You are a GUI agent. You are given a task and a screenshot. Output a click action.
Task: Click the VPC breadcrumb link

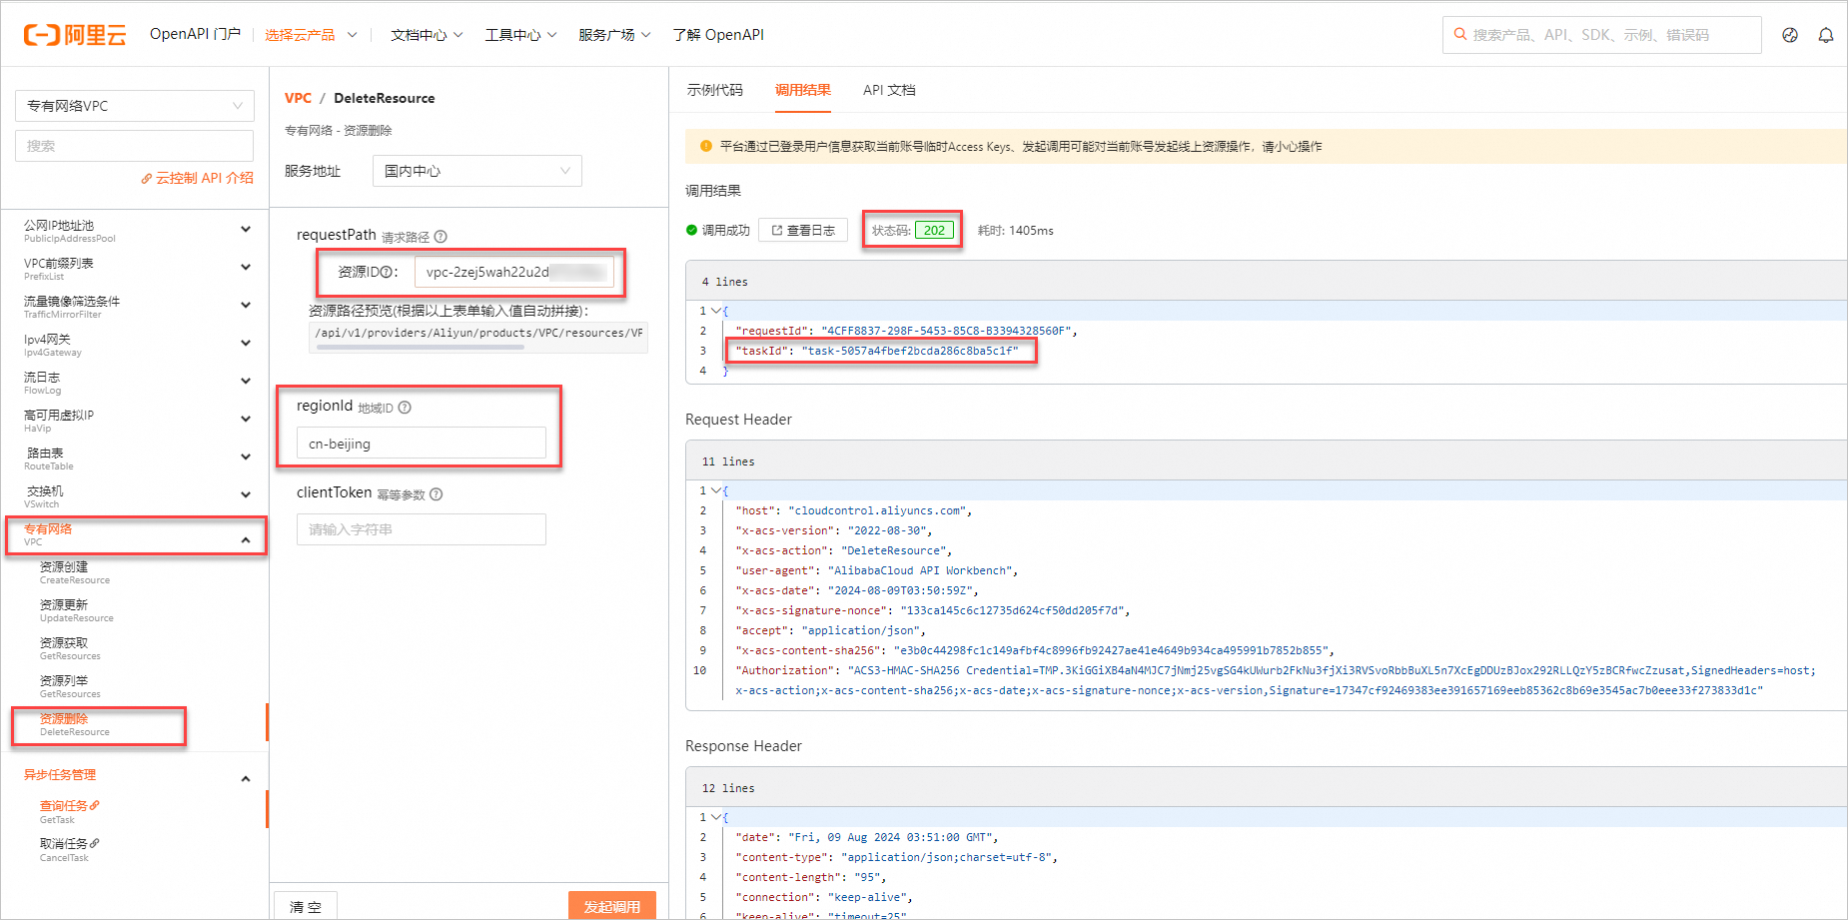click(298, 98)
